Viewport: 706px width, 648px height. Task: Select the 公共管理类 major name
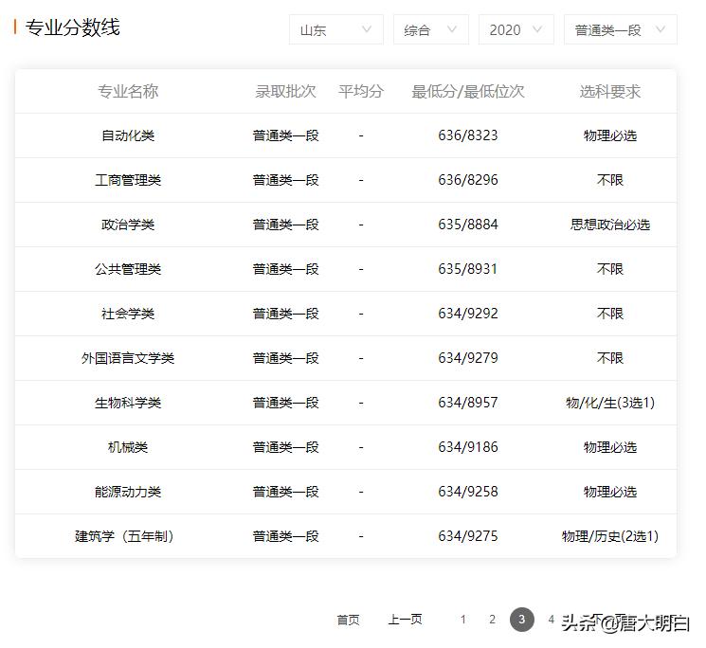coord(128,269)
